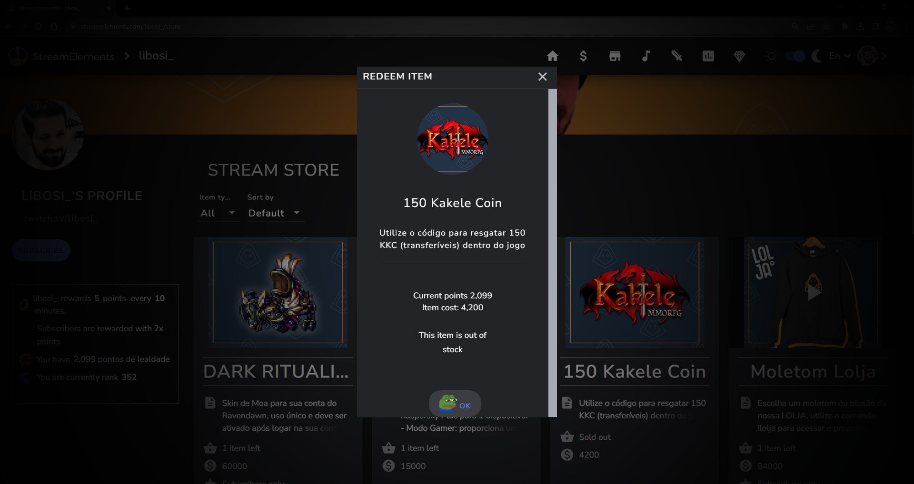Click the Kakele logo in the dialog
914x484 pixels.
click(x=452, y=139)
